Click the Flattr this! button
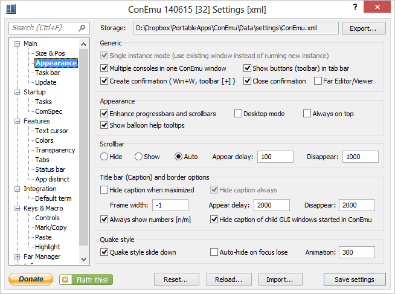395x294 pixels. [86, 279]
